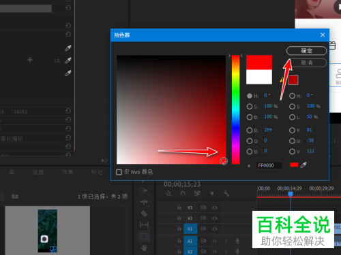Select the U radio button (-38)
This screenshot has height=255, width=341.
pos(292,141)
